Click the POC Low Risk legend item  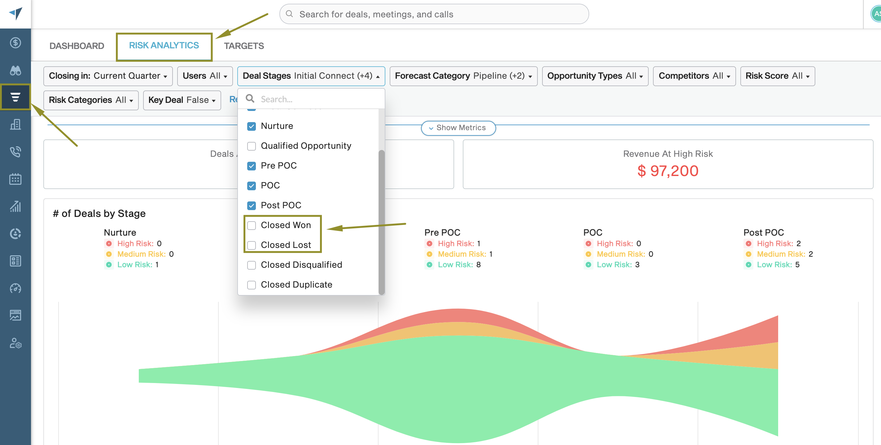point(612,265)
